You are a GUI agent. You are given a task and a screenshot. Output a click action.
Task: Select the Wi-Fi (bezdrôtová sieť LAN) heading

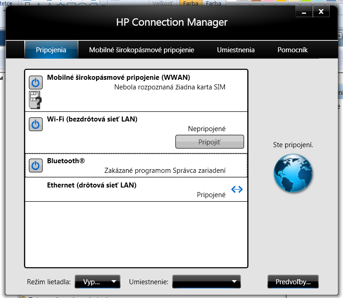coord(92,119)
